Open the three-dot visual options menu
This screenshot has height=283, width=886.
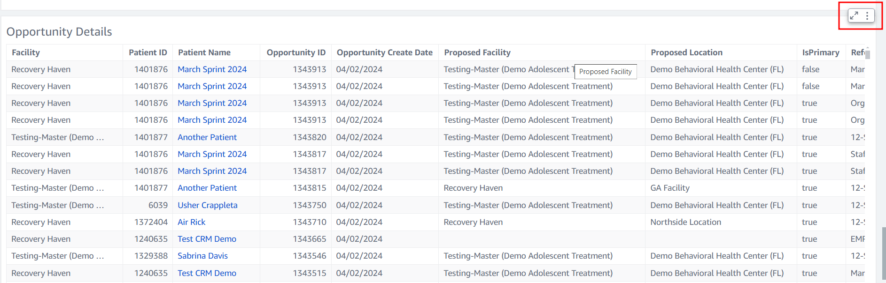[x=867, y=15]
